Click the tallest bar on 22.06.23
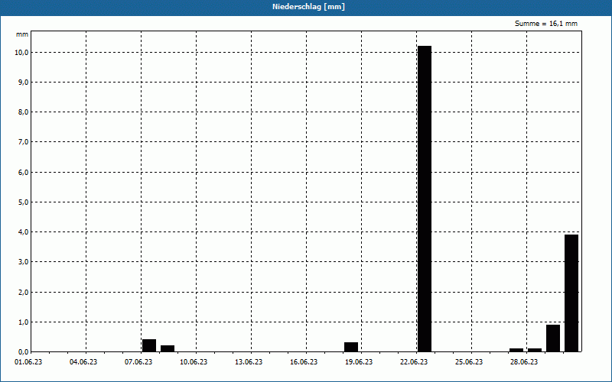 [425, 199]
